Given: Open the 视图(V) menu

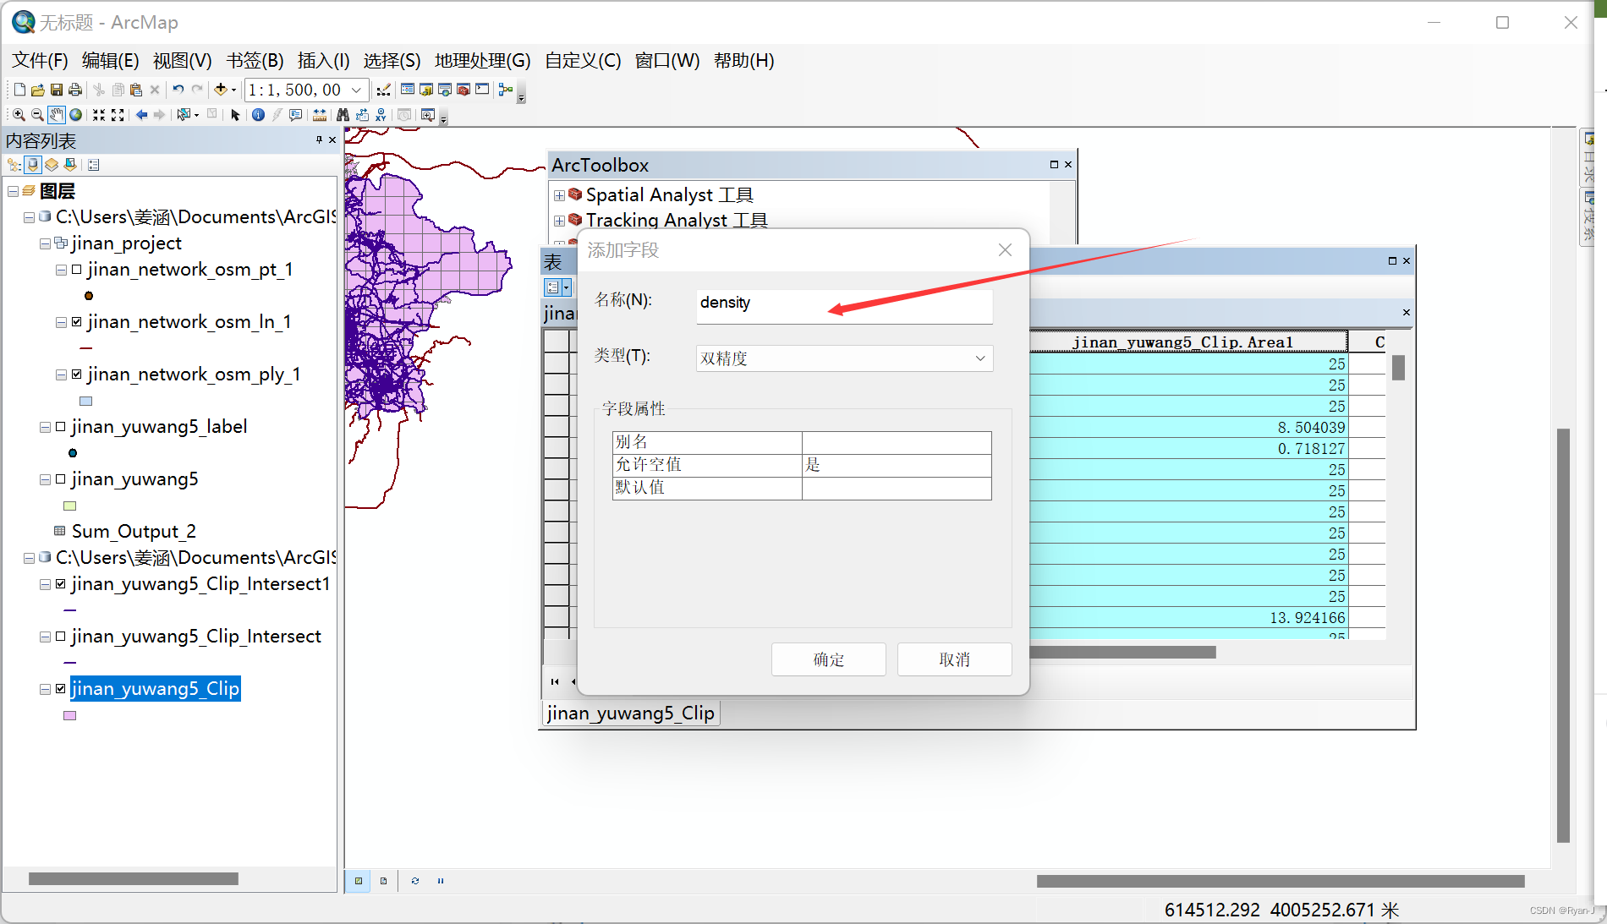Looking at the screenshot, I should tap(182, 61).
